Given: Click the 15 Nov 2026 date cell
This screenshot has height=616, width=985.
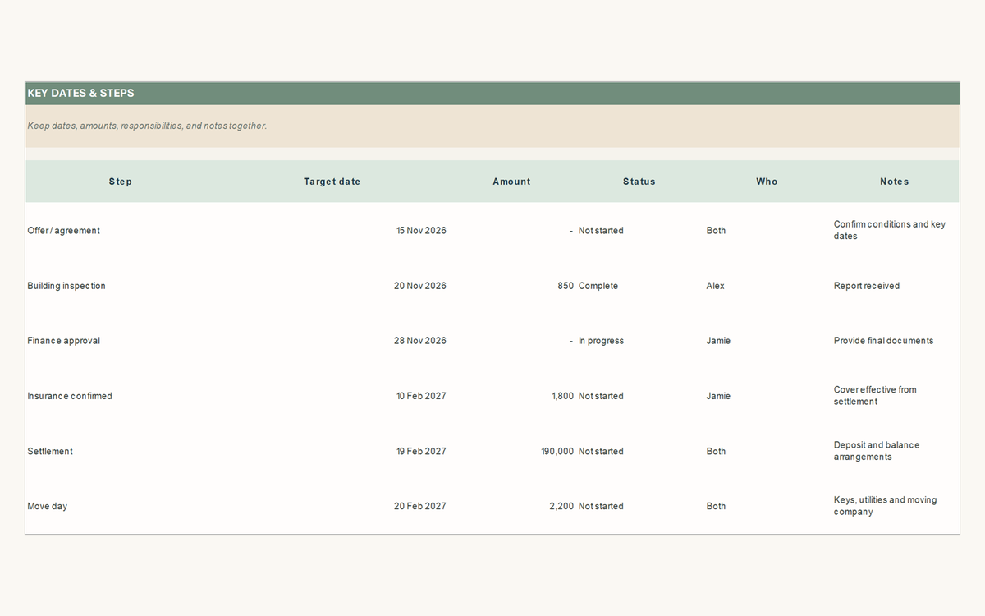Looking at the screenshot, I should click(421, 231).
